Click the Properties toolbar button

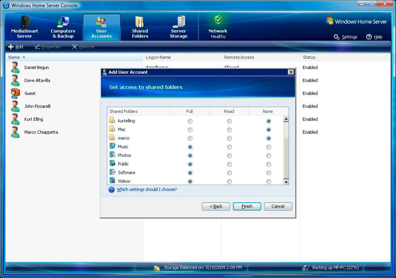pos(48,47)
